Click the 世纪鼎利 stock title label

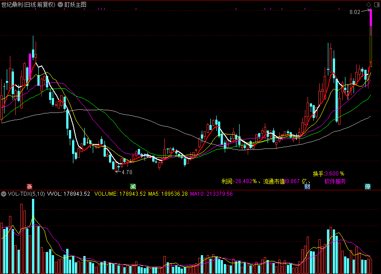[28, 4]
